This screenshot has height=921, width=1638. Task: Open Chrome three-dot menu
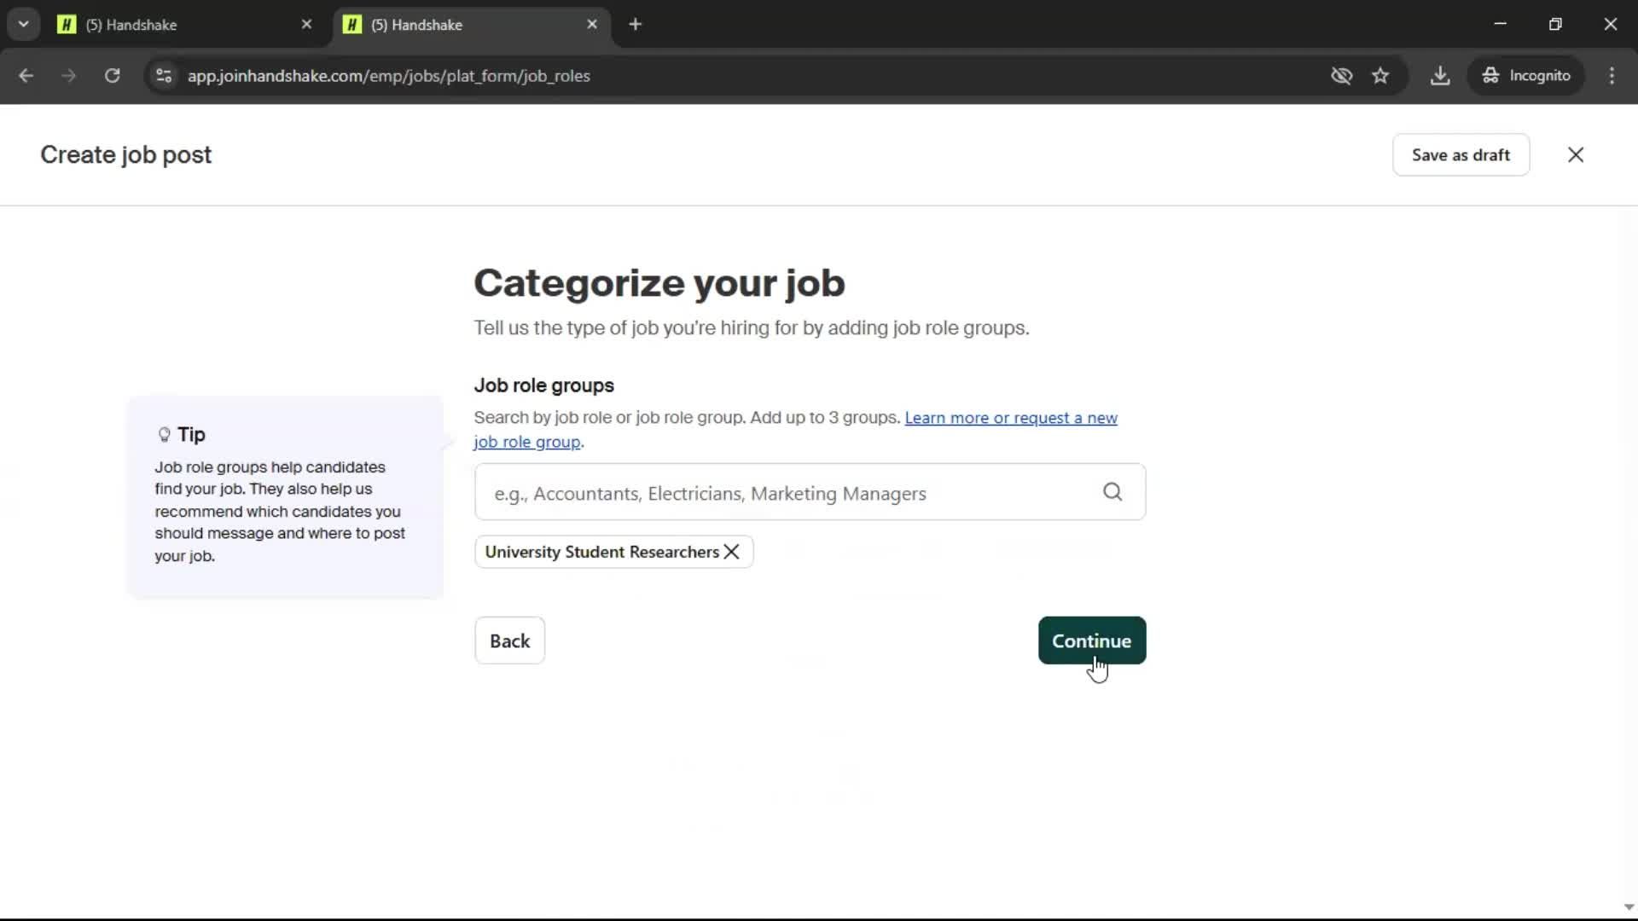coord(1612,76)
